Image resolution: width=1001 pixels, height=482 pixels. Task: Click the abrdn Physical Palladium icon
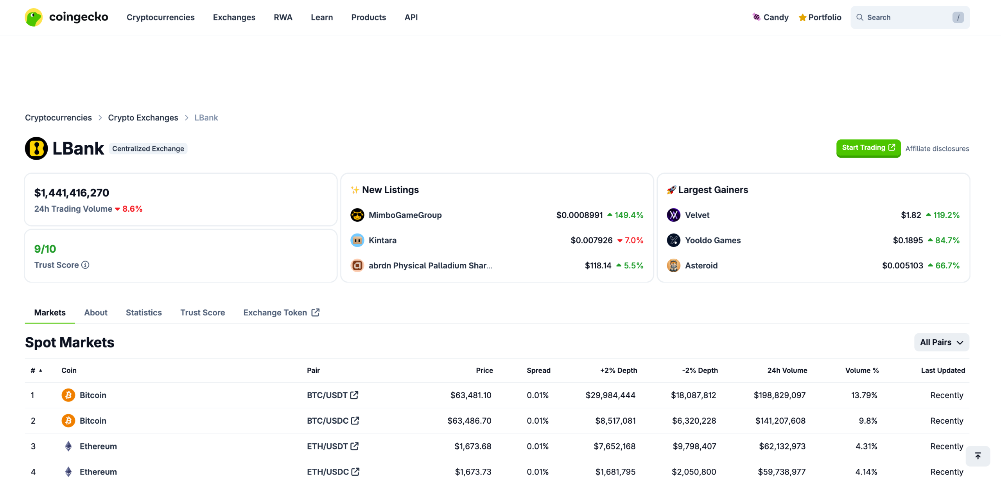coord(357,266)
